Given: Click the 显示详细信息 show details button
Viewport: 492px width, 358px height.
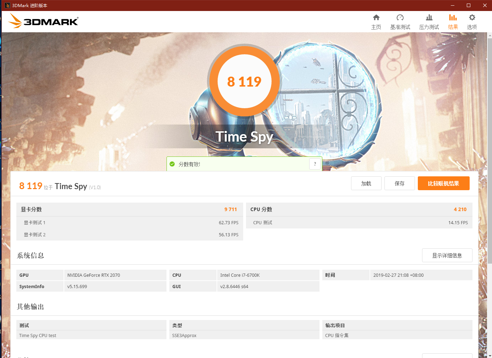Looking at the screenshot, I should 447,255.
